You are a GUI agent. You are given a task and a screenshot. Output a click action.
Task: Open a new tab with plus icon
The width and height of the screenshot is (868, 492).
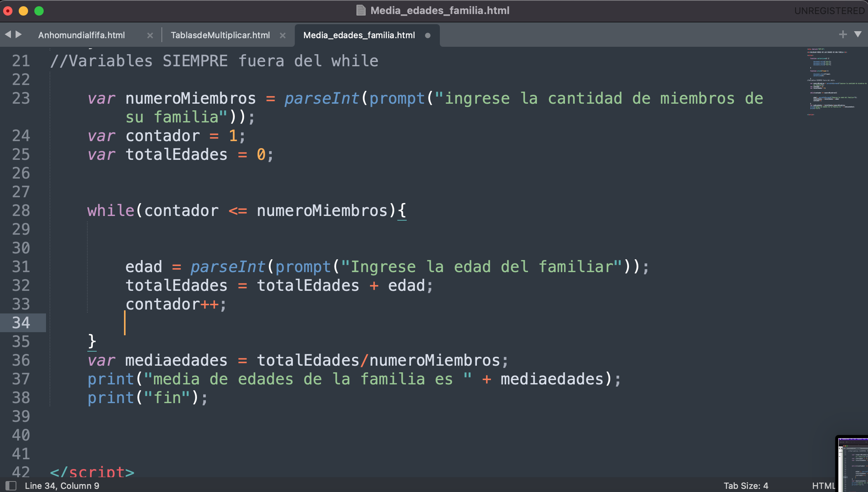coord(843,34)
